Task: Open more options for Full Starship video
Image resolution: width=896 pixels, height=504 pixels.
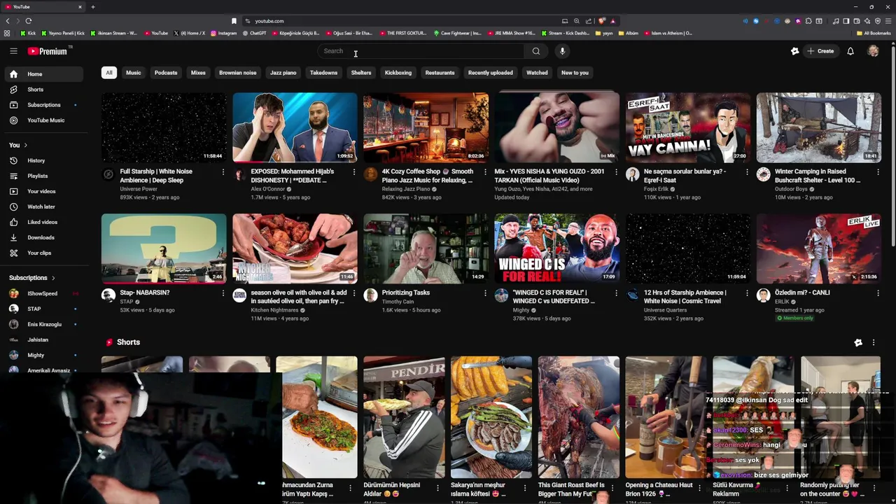Action: (x=223, y=172)
